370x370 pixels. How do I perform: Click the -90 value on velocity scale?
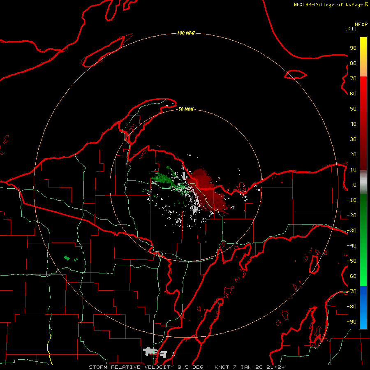351,322
